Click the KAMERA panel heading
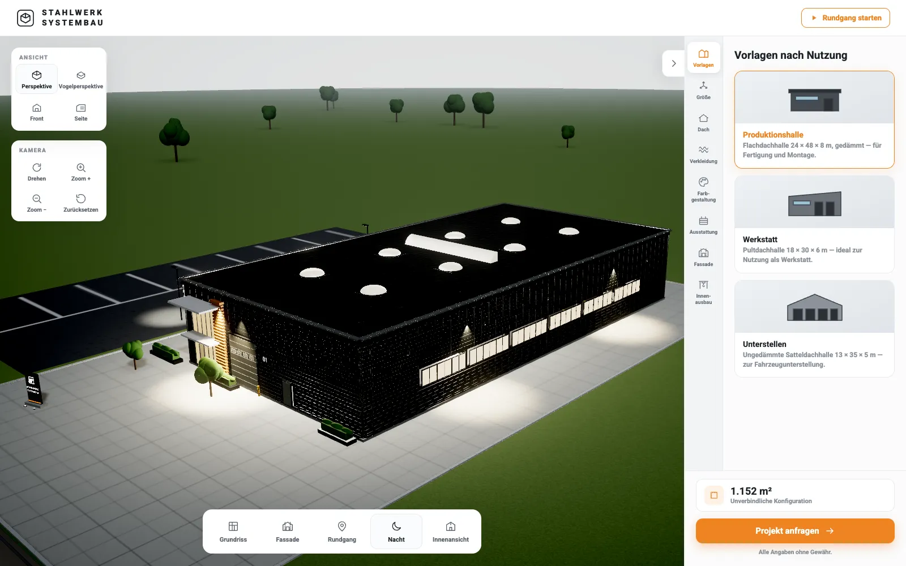This screenshot has width=906, height=566. pyautogui.click(x=32, y=150)
